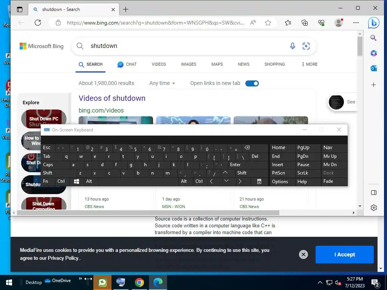Switch to the CHAT tab
This screenshot has width=387, height=290.
pos(127,64)
